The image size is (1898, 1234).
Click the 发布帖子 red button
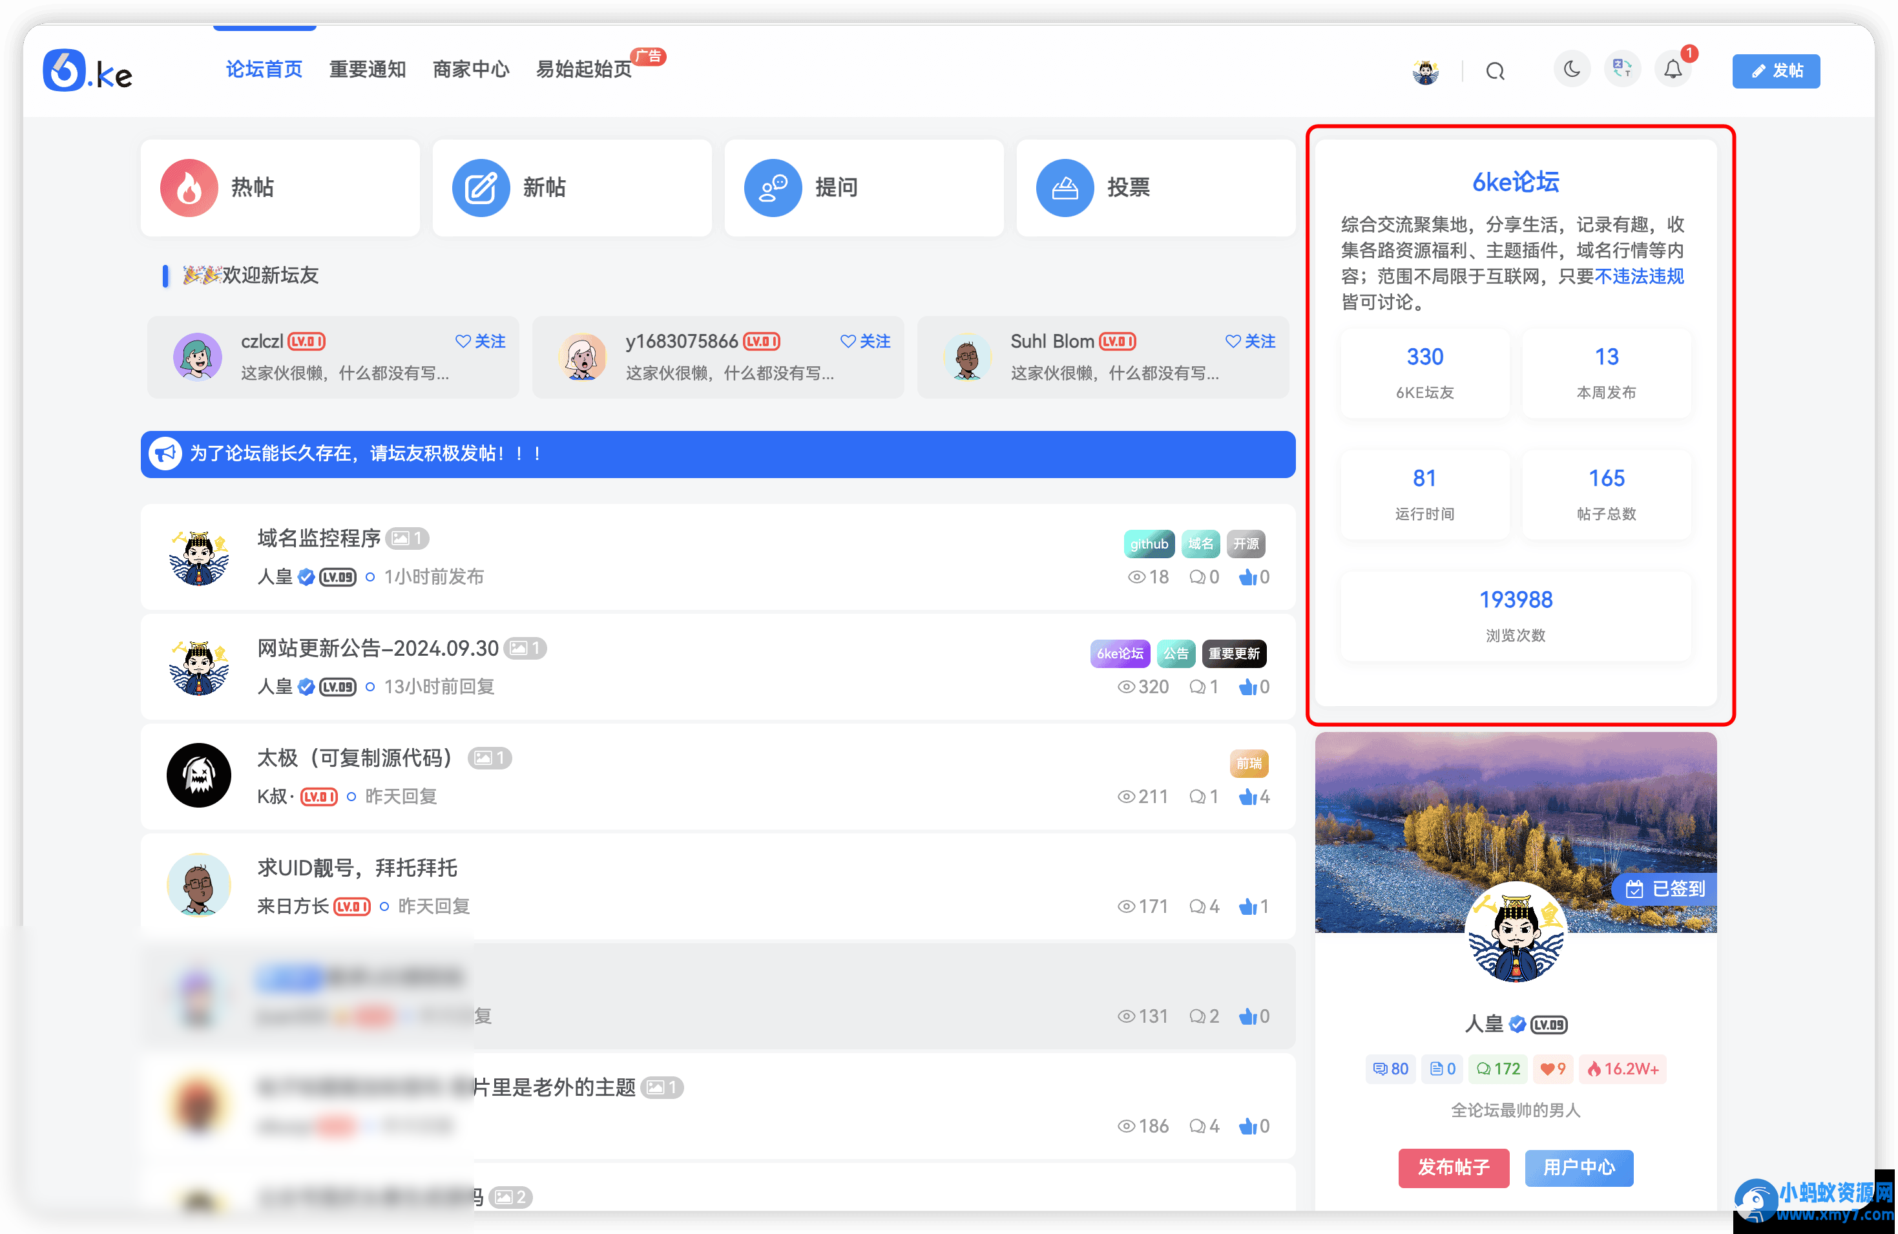click(1454, 1168)
